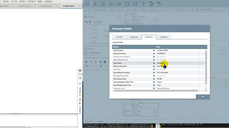Show help for Key Attribute Encoding property
Image resolution: width=229 pixels, height=128 pixels.
coord(154,73)
